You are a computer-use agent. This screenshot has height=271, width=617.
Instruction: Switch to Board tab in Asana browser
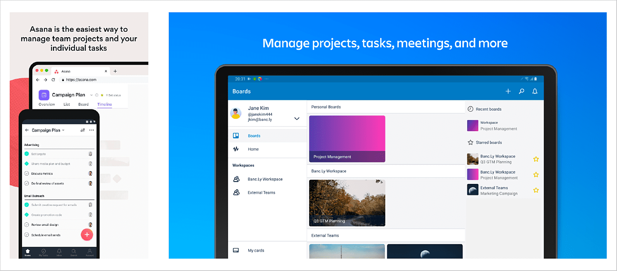tap(83, 105)
